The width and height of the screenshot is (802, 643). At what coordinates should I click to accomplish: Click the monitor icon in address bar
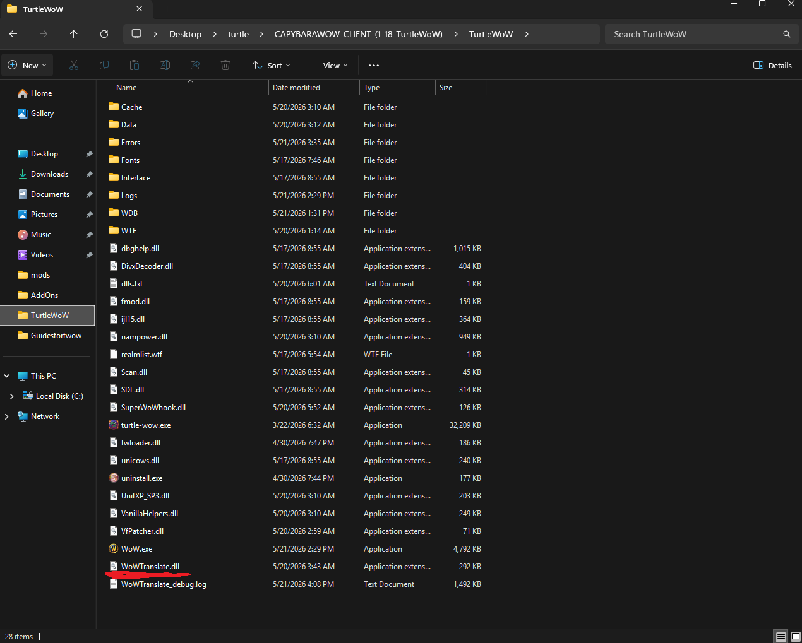(x=136, y=34)
